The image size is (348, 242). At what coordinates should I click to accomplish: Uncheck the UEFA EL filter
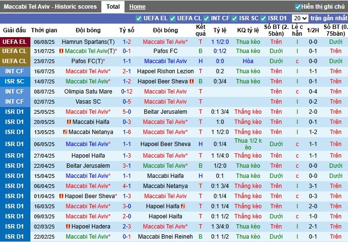(139, 18)
